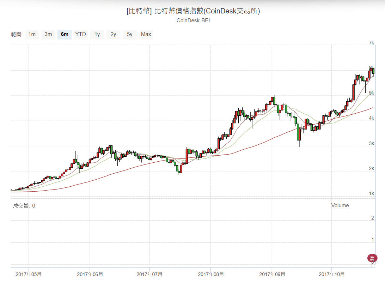The width and height of the screenshot is (385, 282).
Task: Click the 成交量: 0 readout
Action: [24, 206]
